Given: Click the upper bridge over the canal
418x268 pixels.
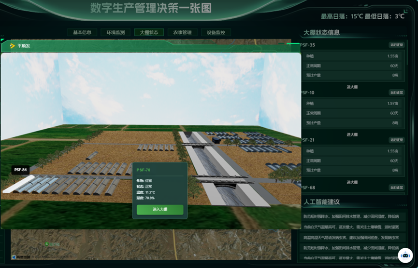Looking at the screenshot, I should pyautogui.click(x=197, y=143).
